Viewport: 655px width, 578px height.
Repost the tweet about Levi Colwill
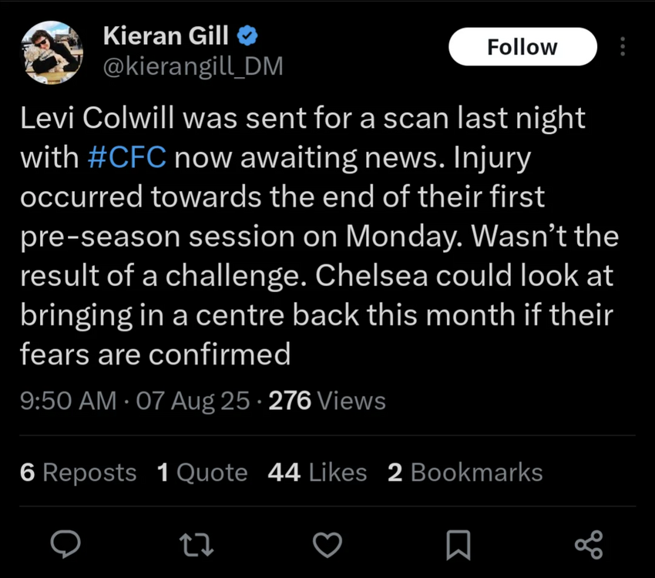pos(196,545)
